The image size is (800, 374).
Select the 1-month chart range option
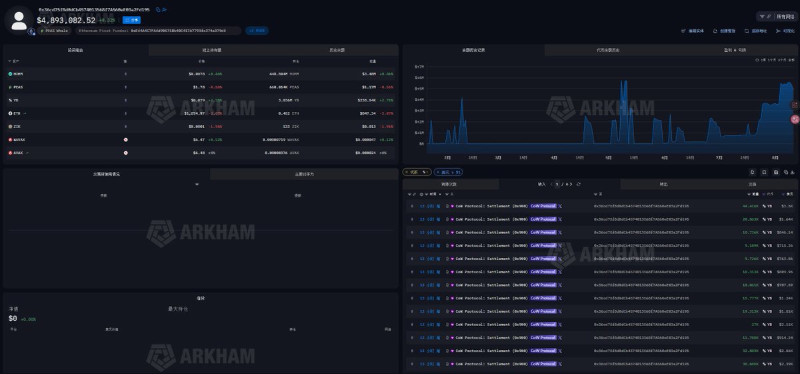(772, 60)
